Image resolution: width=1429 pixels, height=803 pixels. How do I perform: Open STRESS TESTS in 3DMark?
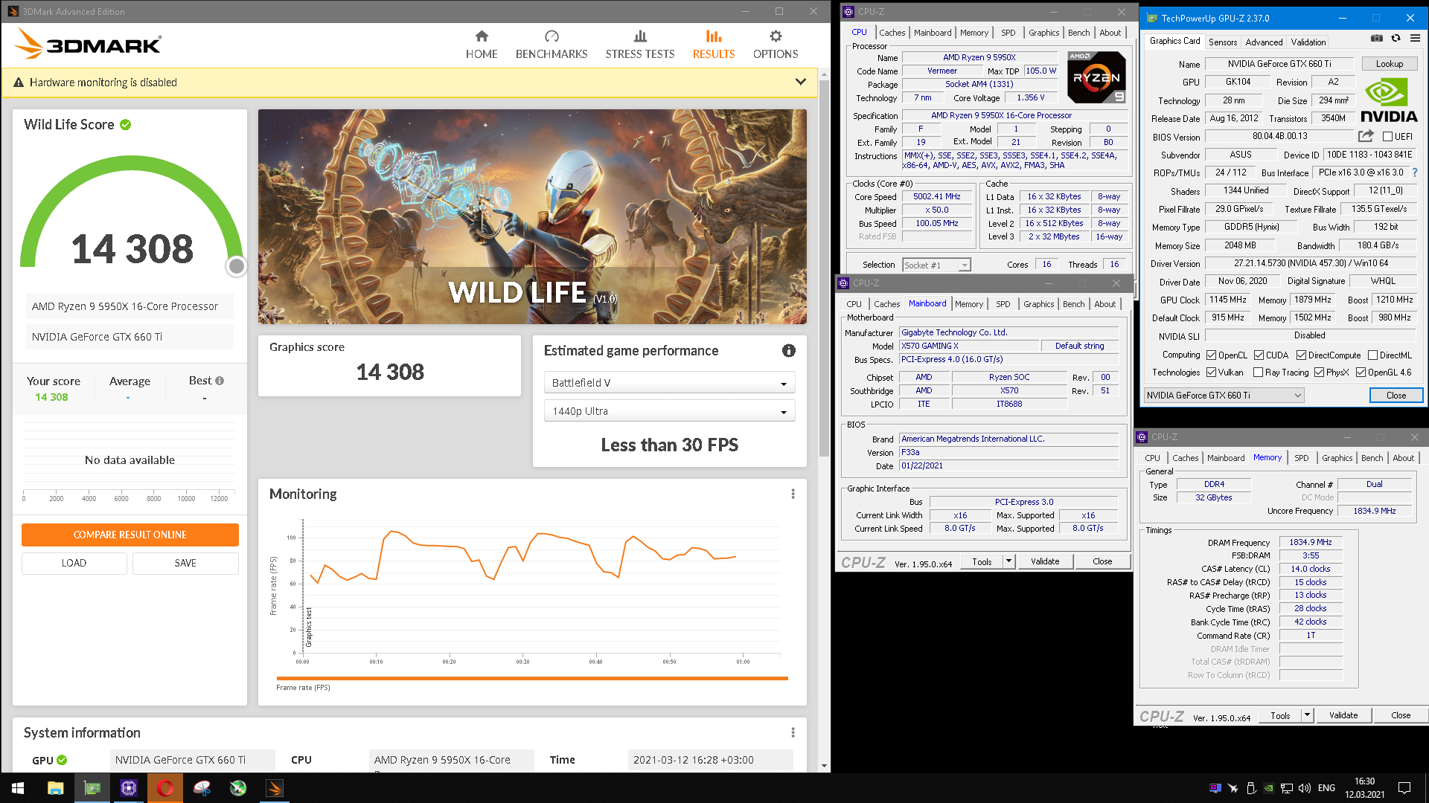pos(640,45)
